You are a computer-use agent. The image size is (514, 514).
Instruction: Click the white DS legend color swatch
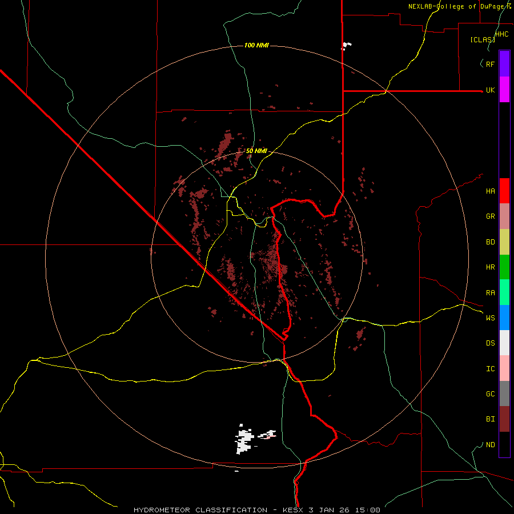pyautogui.click(x=504, y=343)
